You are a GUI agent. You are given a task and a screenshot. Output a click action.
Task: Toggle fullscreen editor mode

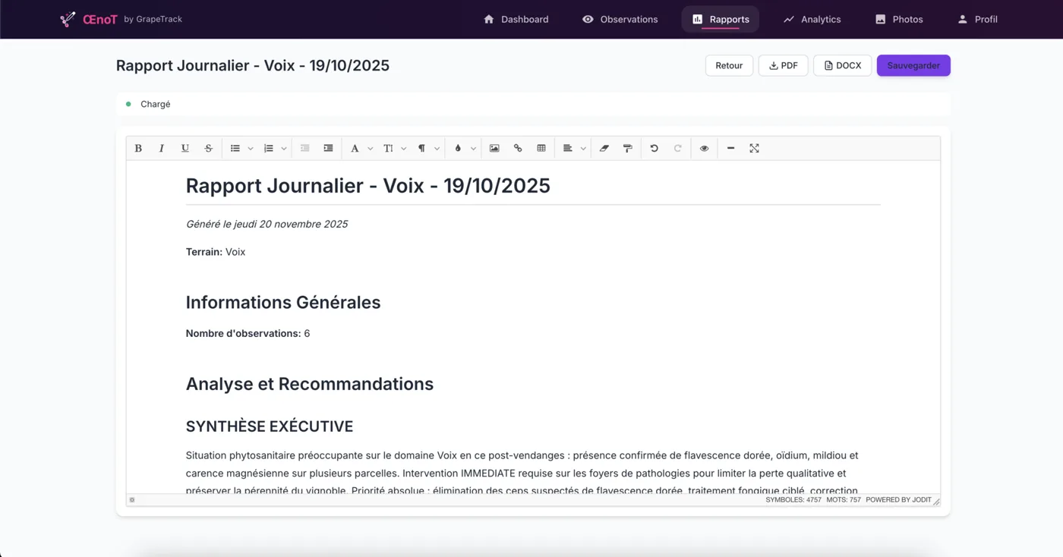(x=754, y=149)
